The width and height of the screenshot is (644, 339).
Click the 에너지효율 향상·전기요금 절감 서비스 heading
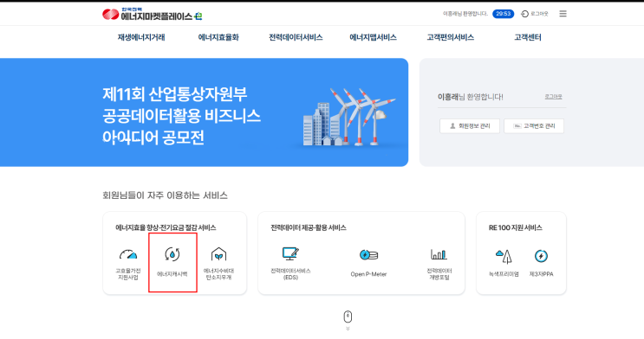click(166, 227)
